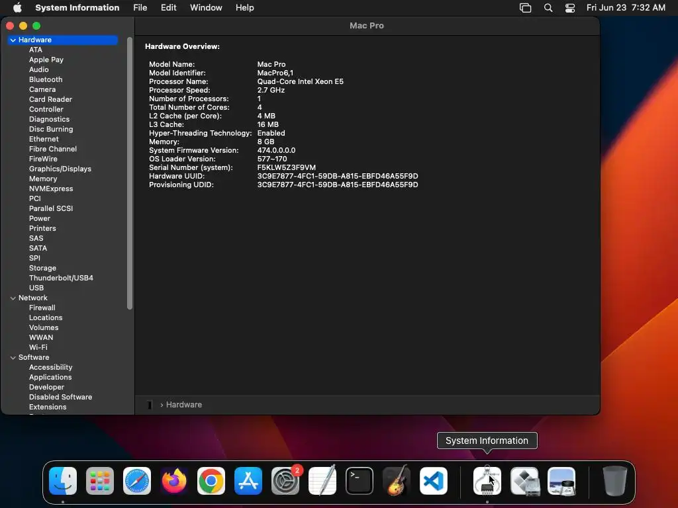The image size is (678, 508).
Task: Click the Model Identifier value MacPro6,1
Action: click(275, 73)
